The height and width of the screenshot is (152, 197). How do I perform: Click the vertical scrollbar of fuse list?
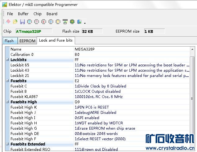(193, 99)
